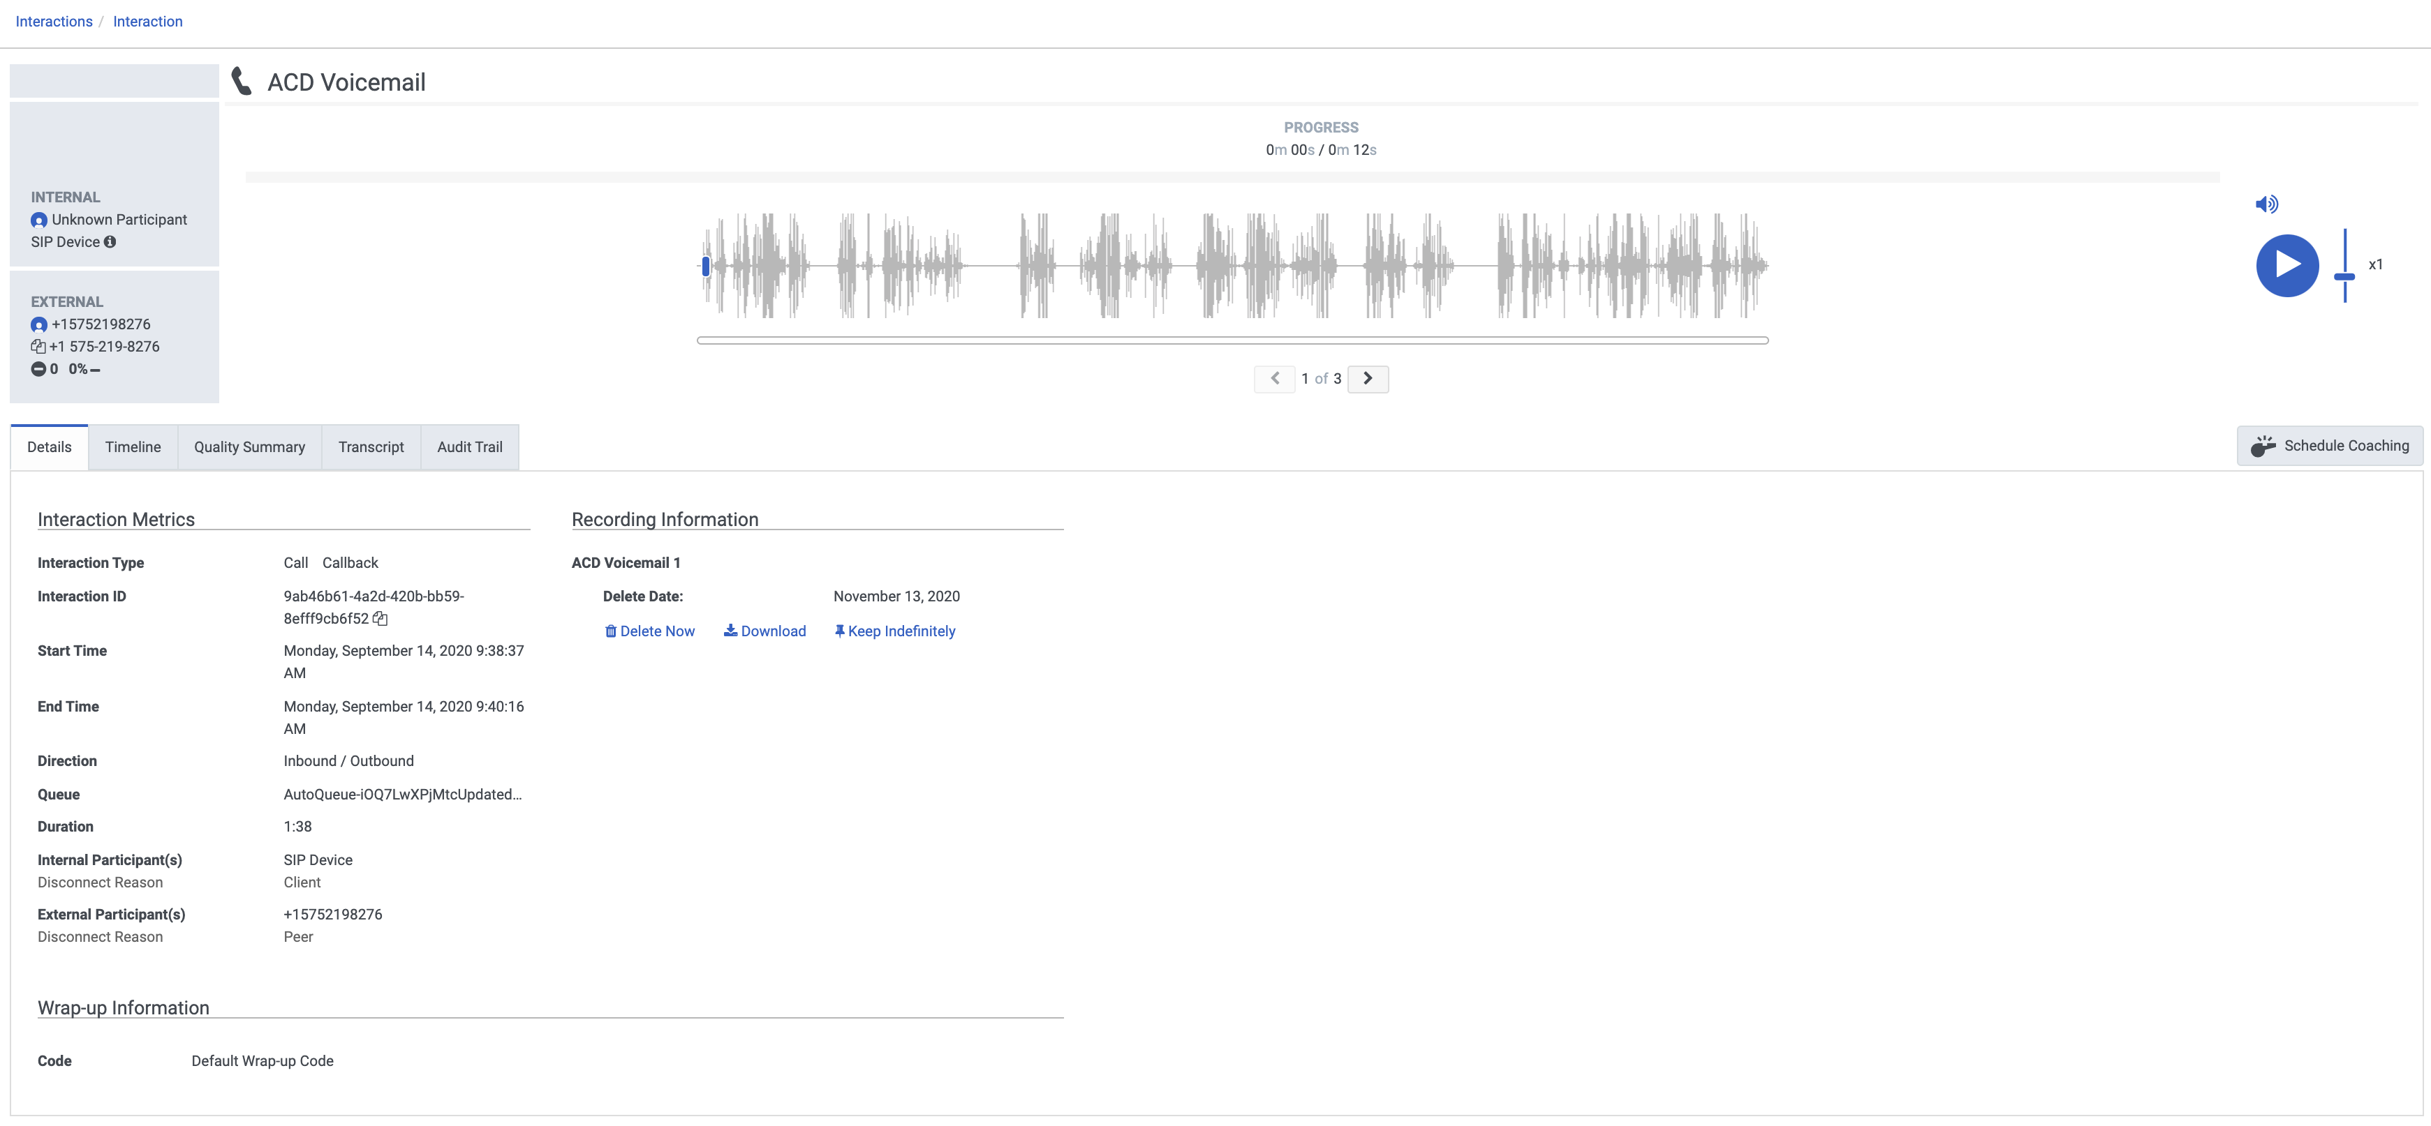Click the copy Interaction ID icon
The width and height of the screenshot is (2431, 1126).
383,618
